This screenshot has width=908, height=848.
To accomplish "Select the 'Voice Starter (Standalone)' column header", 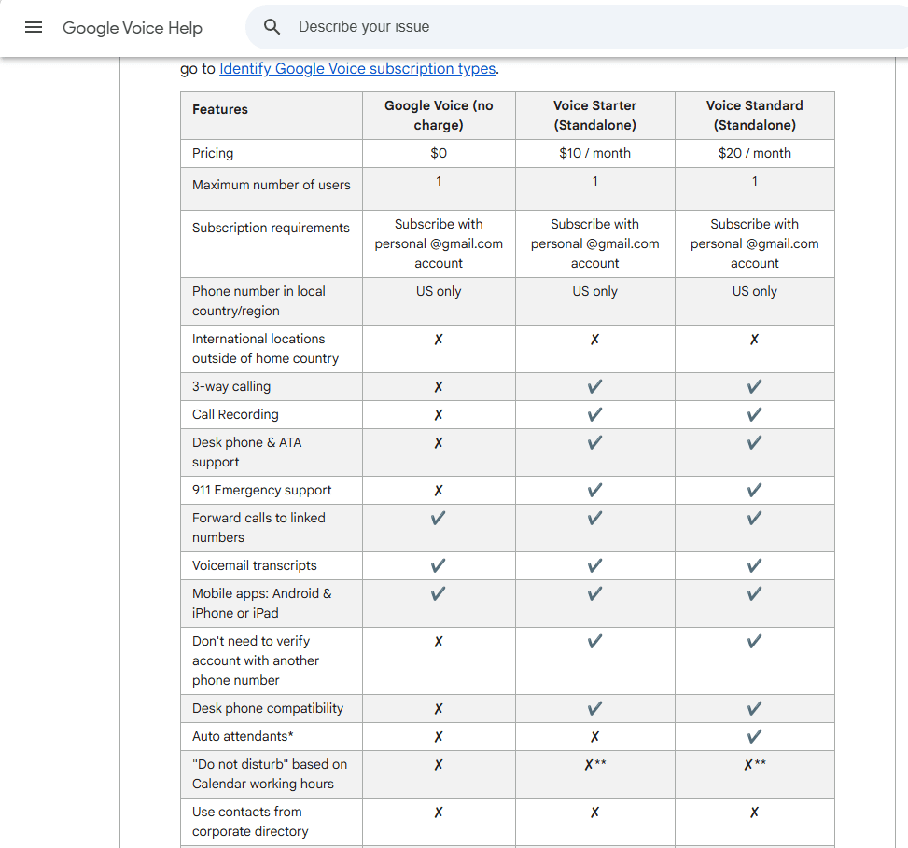I will (x=594, y=115).
